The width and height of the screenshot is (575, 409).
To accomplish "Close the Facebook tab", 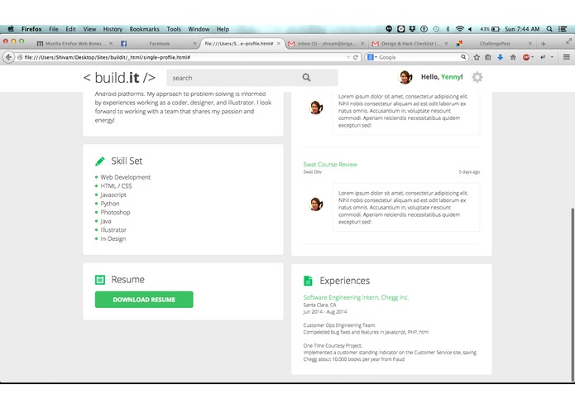I will (194, 43).
